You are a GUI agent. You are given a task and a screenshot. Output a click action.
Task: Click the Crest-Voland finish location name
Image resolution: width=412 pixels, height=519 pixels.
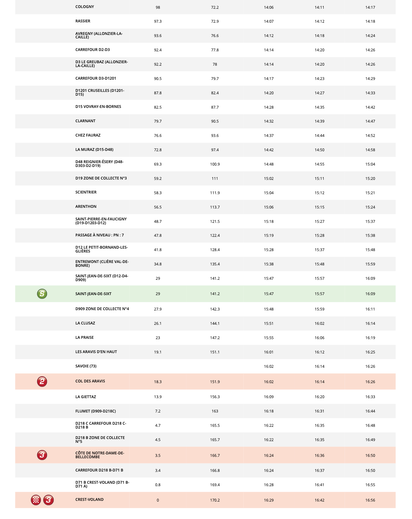[x=89, y=500]
